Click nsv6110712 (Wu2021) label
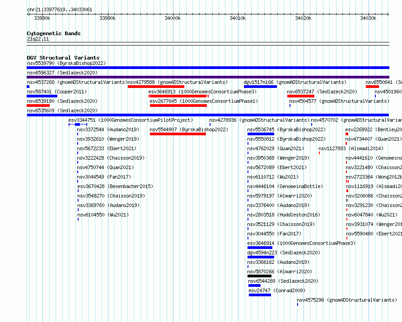Image resolution: width=402 pixels, height=322 pixels. click(x=273, y=177)
